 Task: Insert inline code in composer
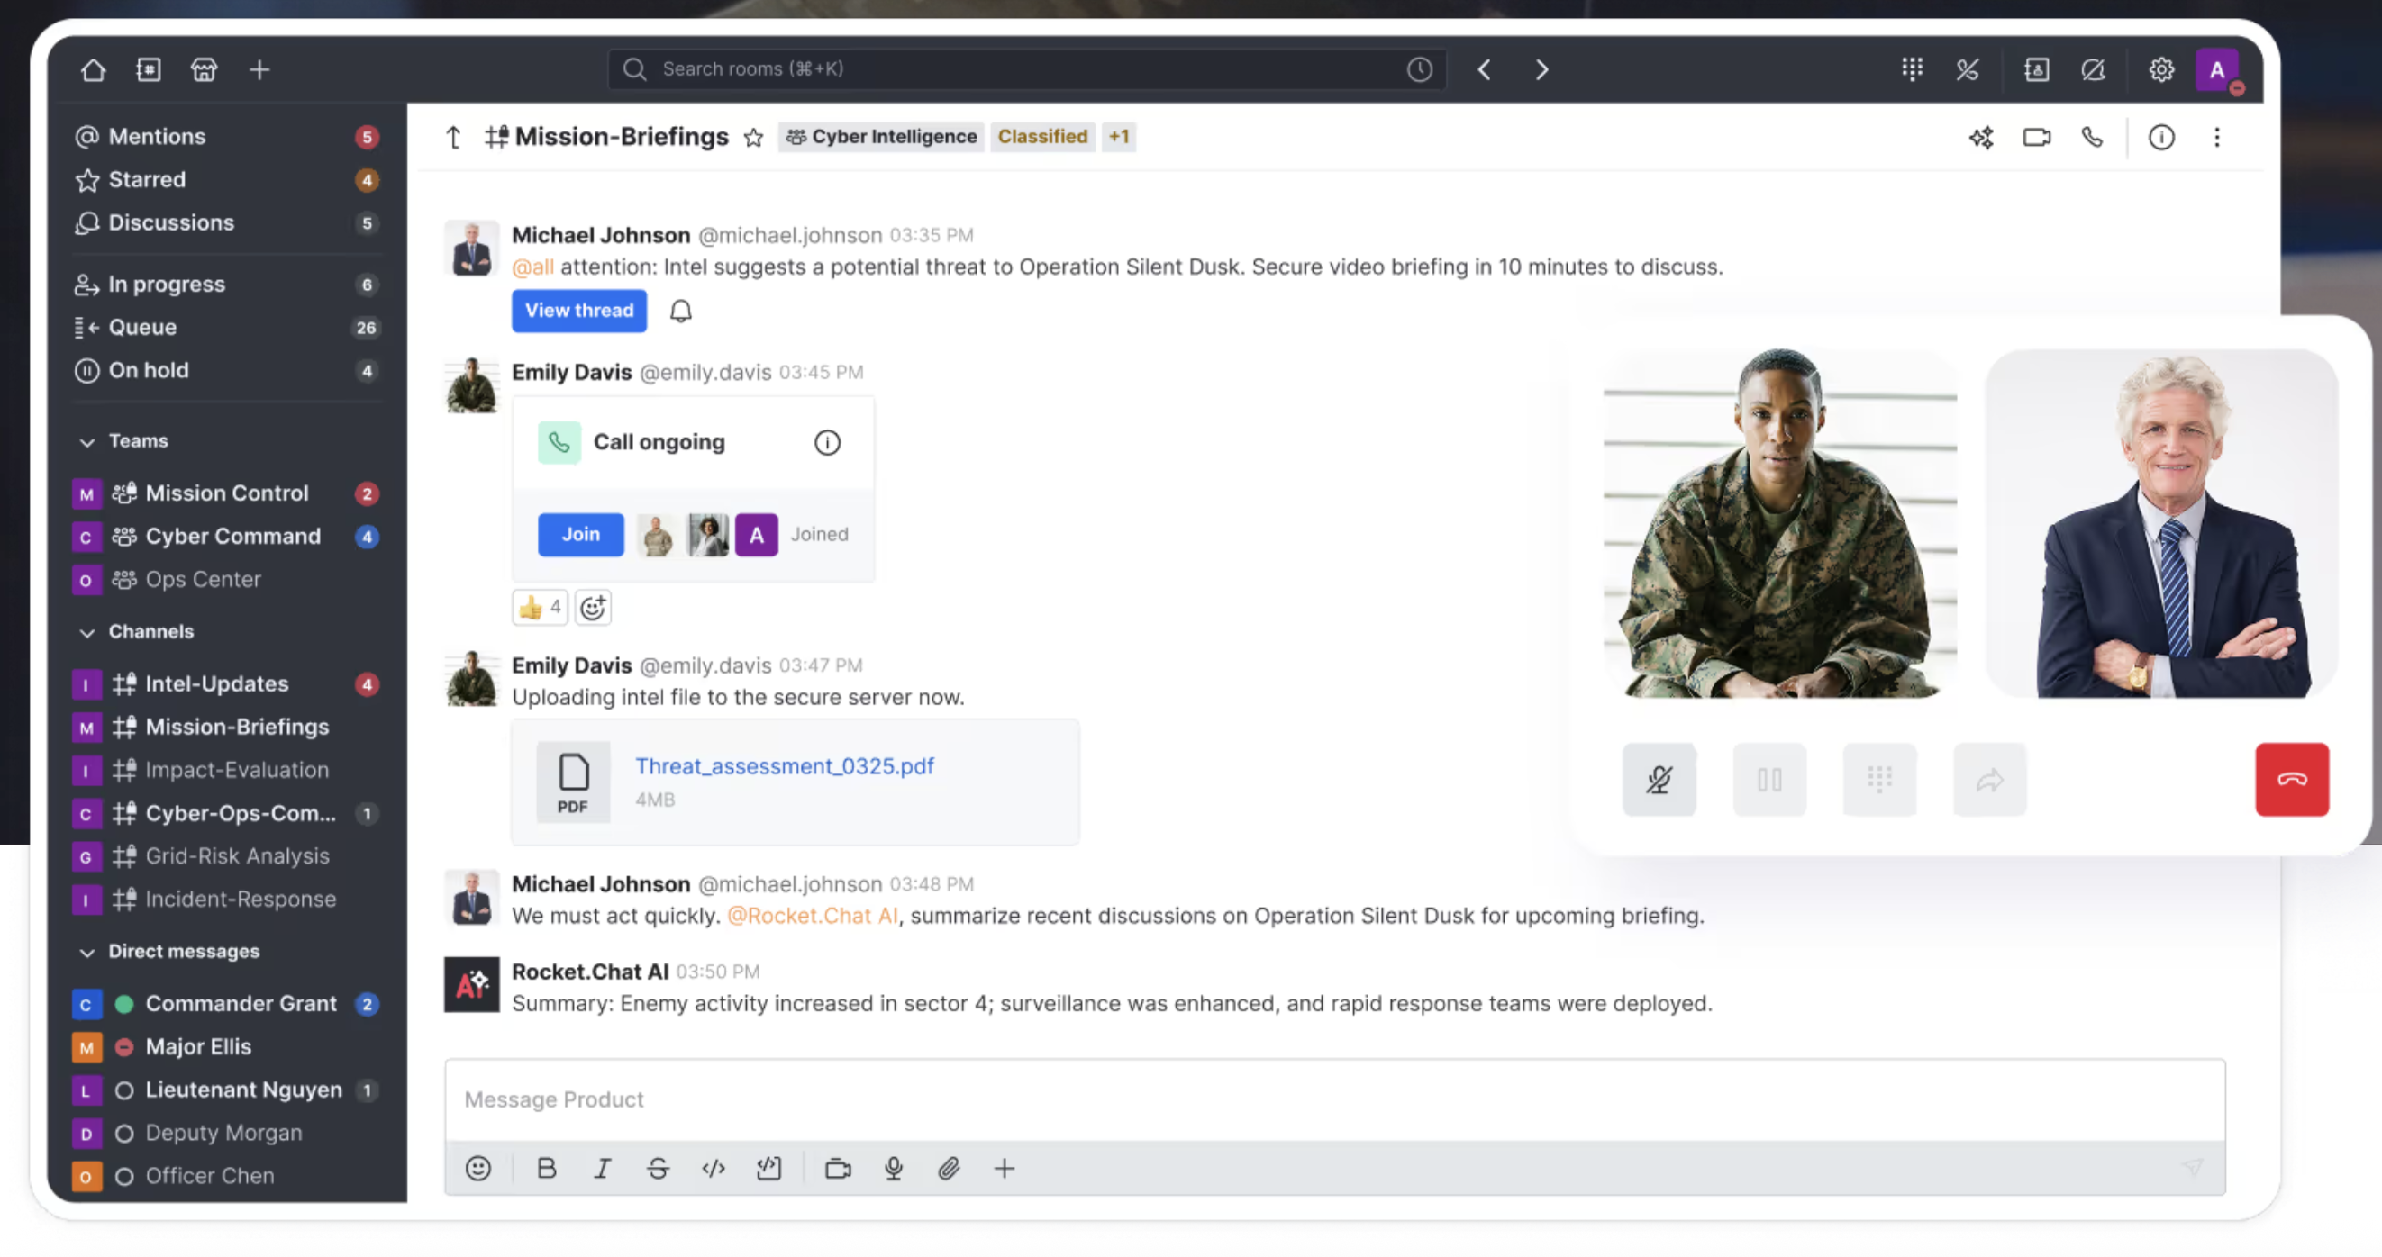point(713,1168)
